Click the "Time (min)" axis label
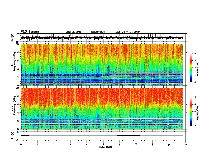Image resolution: width=209 pixels, height=162 pixels. coord(106,147)
